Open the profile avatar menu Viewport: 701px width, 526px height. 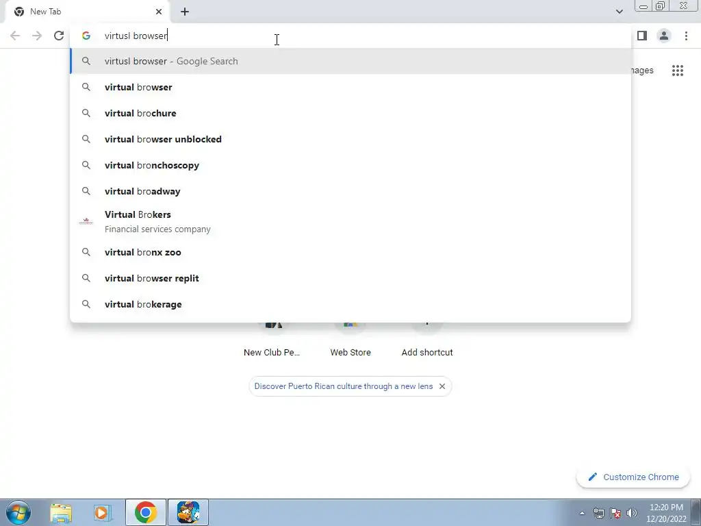pyautogui.click(x=664, y=36)
